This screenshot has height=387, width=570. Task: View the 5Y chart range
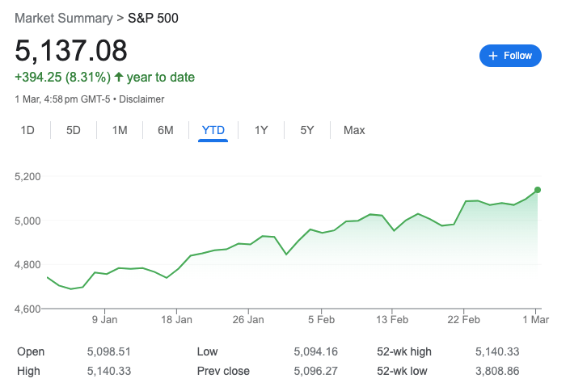click(x=307, y=130)
